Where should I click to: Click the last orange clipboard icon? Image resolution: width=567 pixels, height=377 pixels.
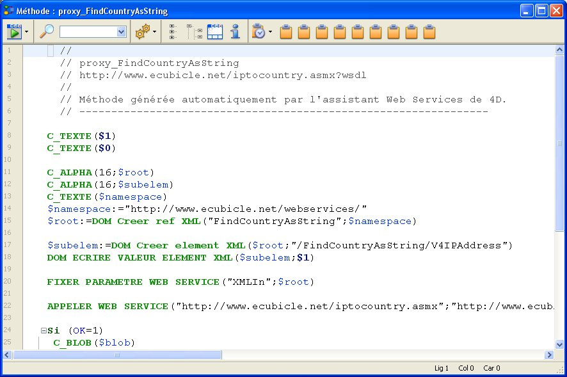tap(430, 31)
